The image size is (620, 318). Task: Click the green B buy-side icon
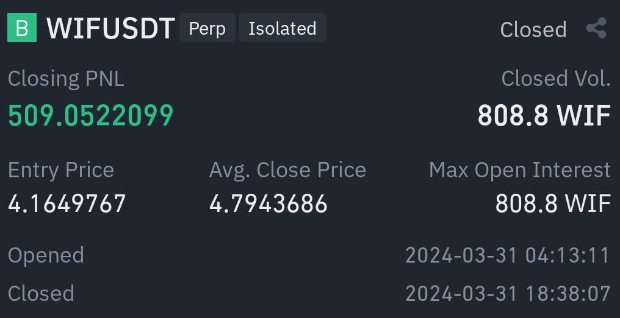click(22, 28)
